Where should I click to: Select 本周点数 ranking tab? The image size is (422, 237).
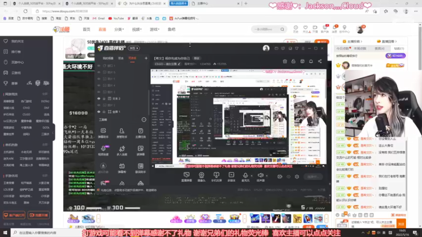360,48
